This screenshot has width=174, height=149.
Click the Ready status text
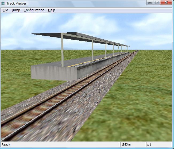(x=6, y=145)
